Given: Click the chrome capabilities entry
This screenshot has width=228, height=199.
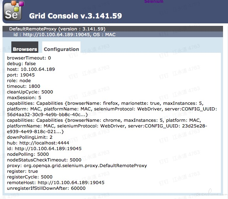Looking at the screenshot, I should pyautogui.click(x=107, y=126).
